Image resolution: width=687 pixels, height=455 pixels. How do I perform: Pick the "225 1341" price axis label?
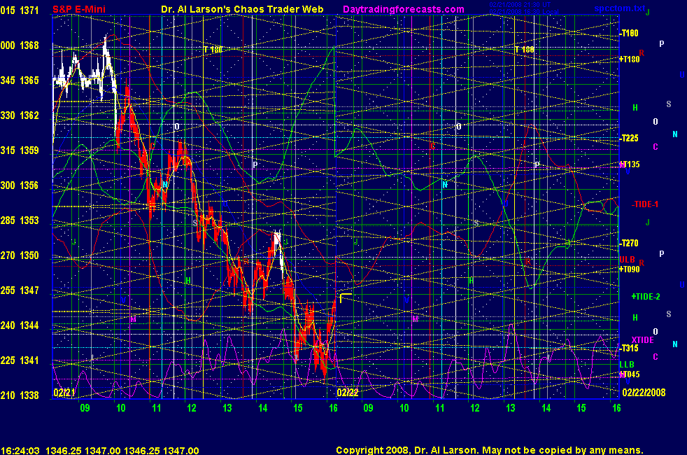[20, 360]
